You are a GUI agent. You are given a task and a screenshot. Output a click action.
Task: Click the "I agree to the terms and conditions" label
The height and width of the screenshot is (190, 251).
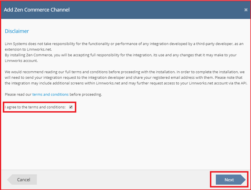click(x=35, y=107)
